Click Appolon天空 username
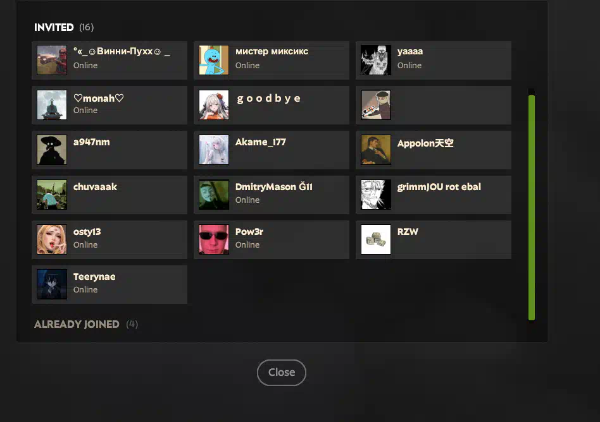The image size is (600, 422). pos(425,143)
